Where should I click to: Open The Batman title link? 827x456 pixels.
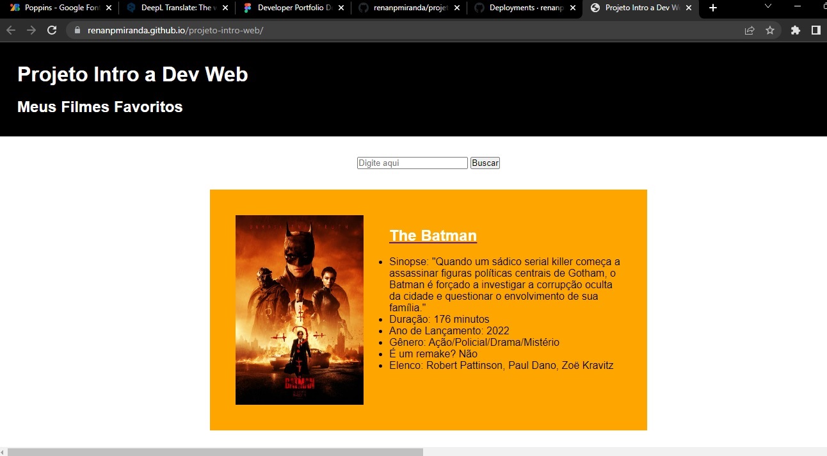click(x=433, y=236)
